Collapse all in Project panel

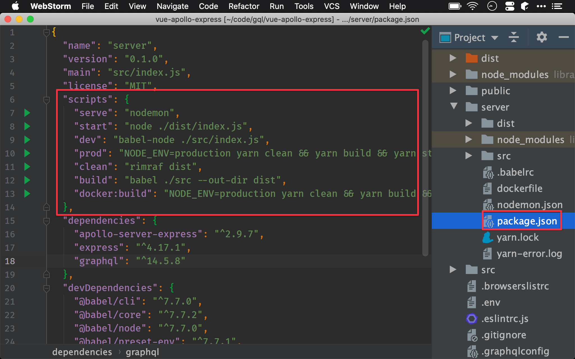(x=514, y=37)
